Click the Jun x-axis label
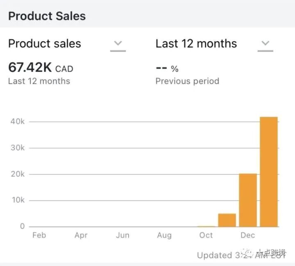295x266 pixels. [x=123, y=235]
